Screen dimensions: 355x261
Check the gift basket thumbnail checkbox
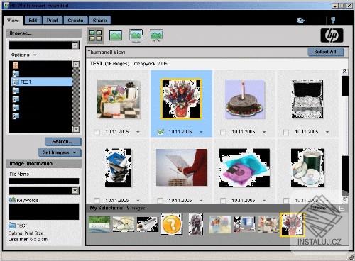click(x=97, y=133)
